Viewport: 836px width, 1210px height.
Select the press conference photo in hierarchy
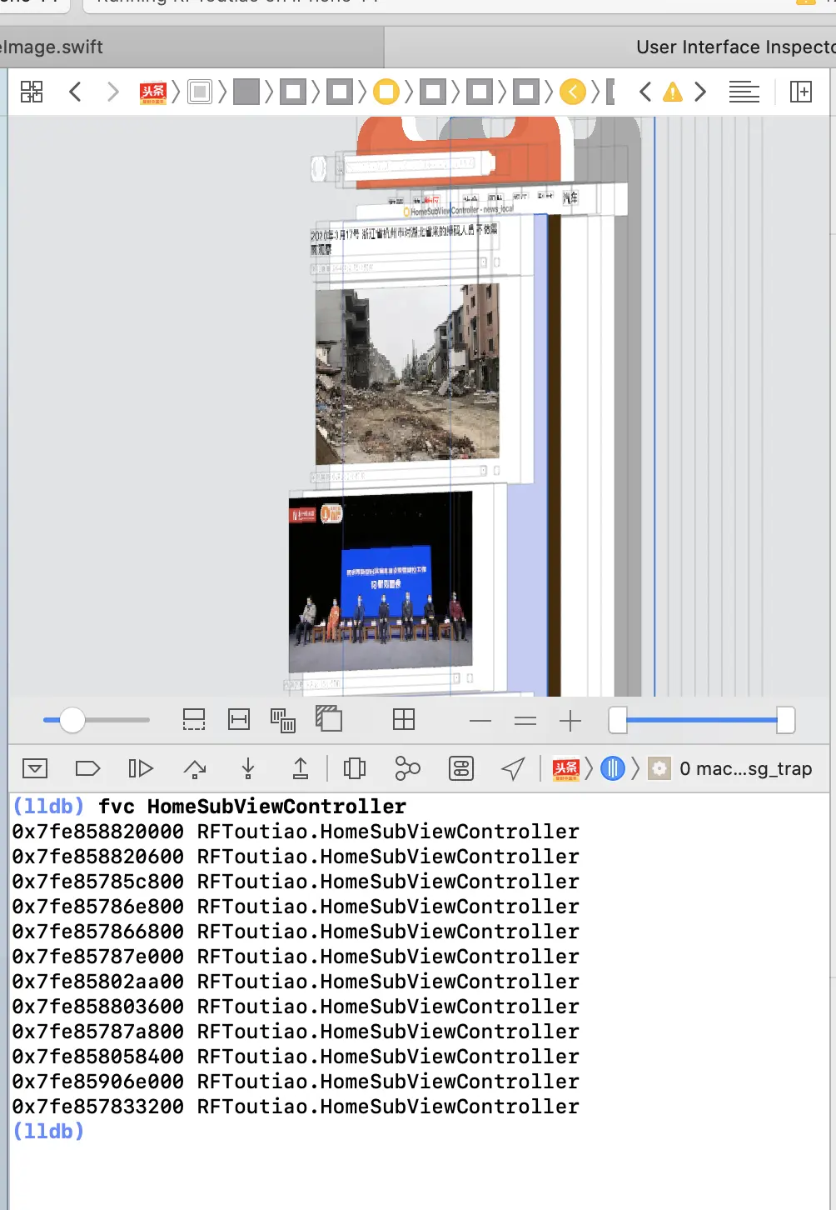coord(381,582)
